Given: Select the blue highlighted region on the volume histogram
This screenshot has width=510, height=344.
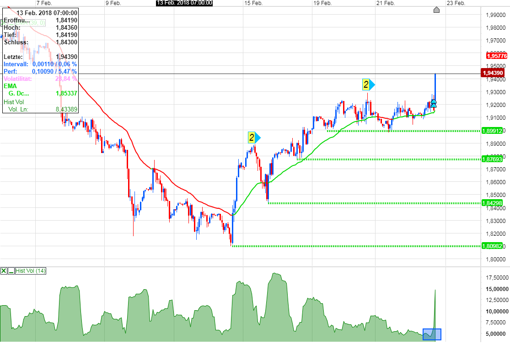Looking at the screenshot, I should pyautogui.click(x=432, y=334).
